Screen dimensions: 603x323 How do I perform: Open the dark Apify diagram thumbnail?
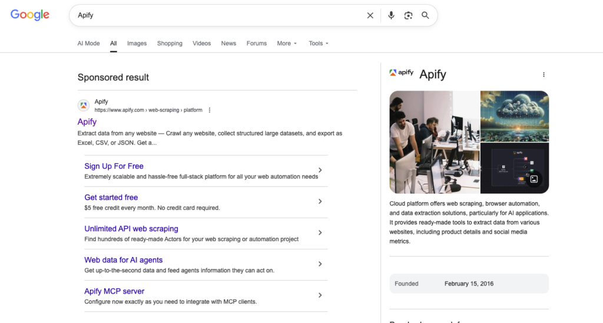515,168
